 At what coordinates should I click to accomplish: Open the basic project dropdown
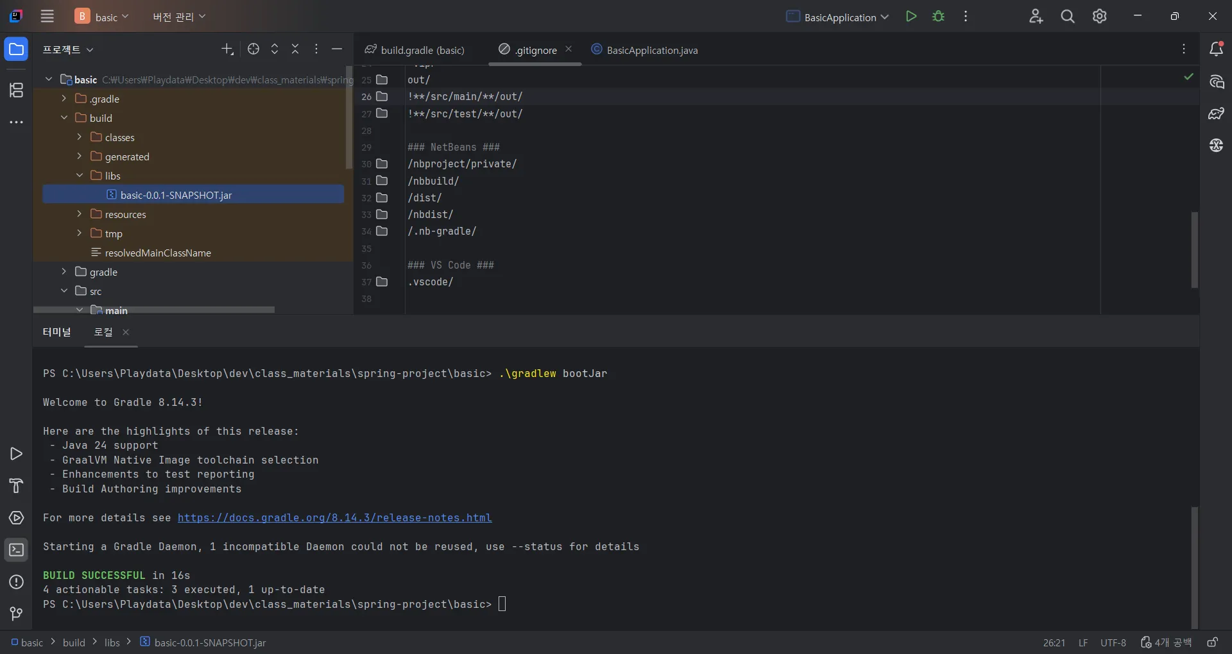[102, 17]
